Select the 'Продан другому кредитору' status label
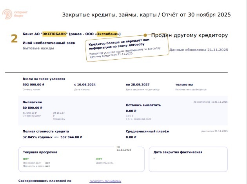Image resolution: width=247 pixels, height=184 pixels. pyautogui.click(x=189, y=35)
